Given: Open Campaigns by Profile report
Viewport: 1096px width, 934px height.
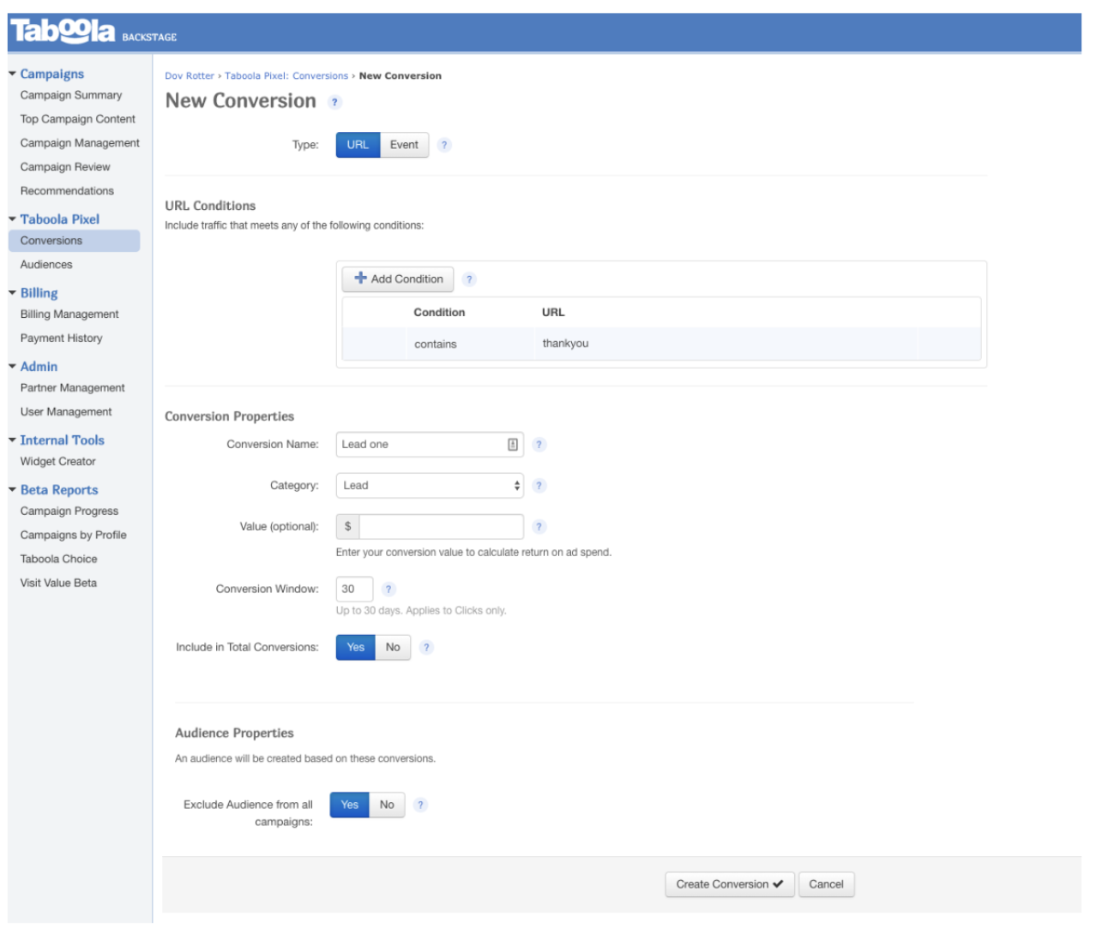Looking at the screenshot, I should pos(74,536).
